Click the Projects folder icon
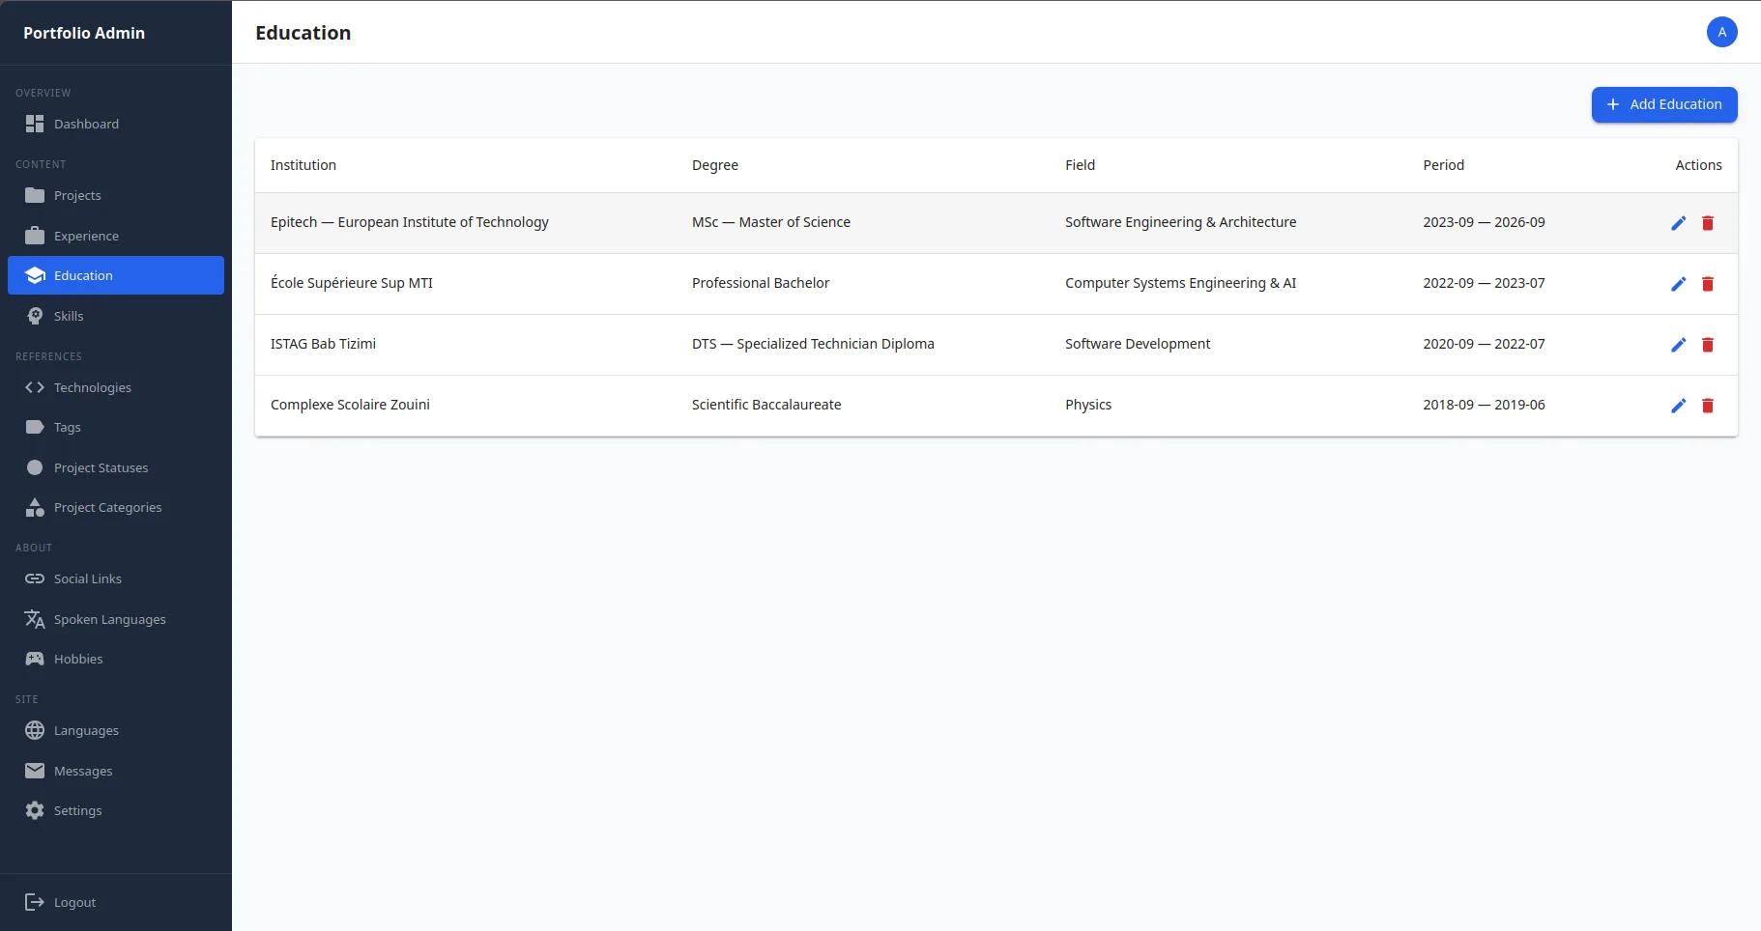 pyautogui.click(x=35, y=195)
